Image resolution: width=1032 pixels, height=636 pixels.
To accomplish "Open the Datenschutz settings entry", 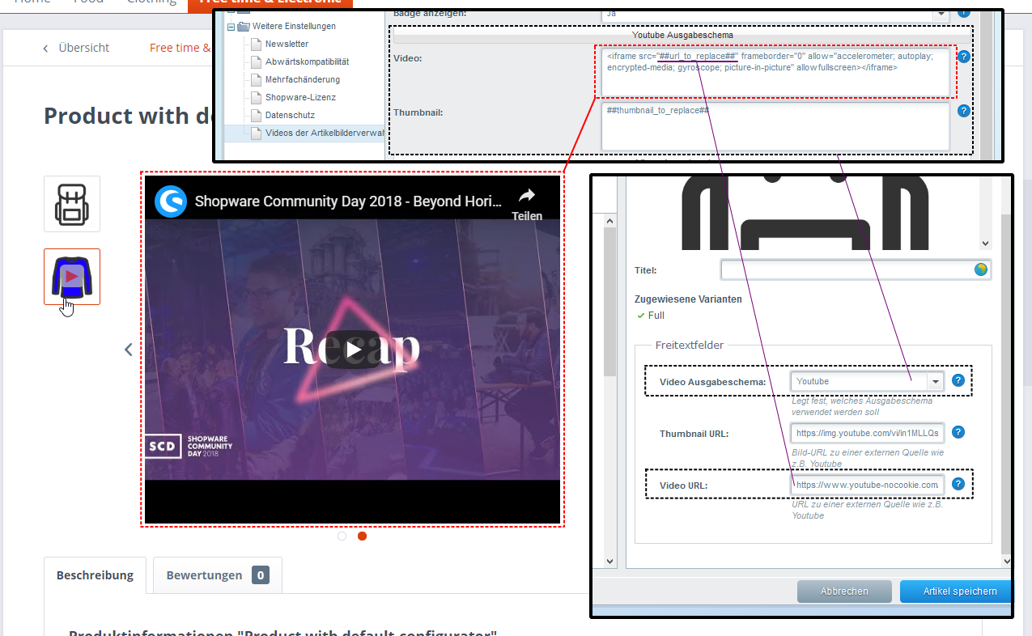I will point(290,115).
